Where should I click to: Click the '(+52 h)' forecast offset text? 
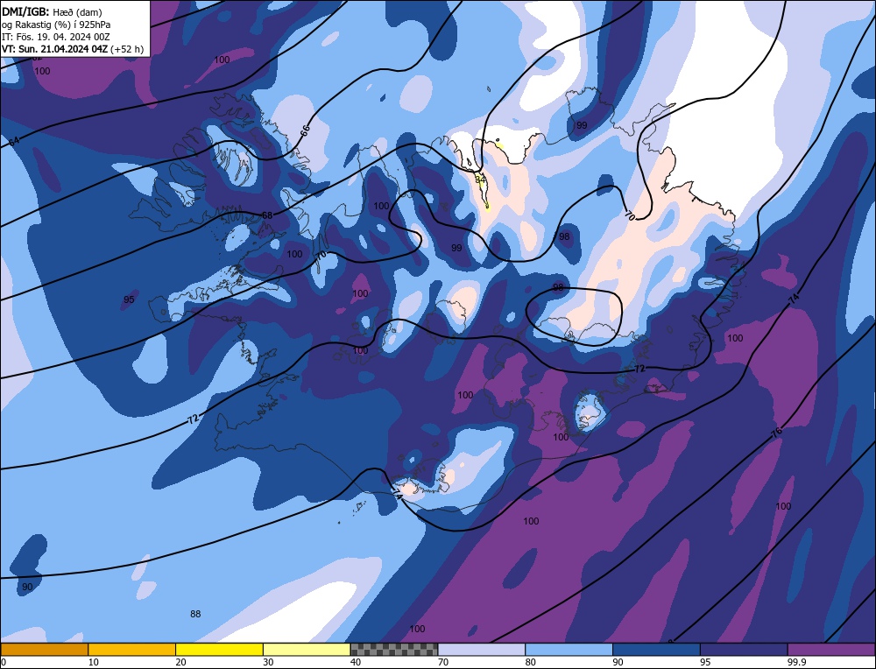(127, 49)
